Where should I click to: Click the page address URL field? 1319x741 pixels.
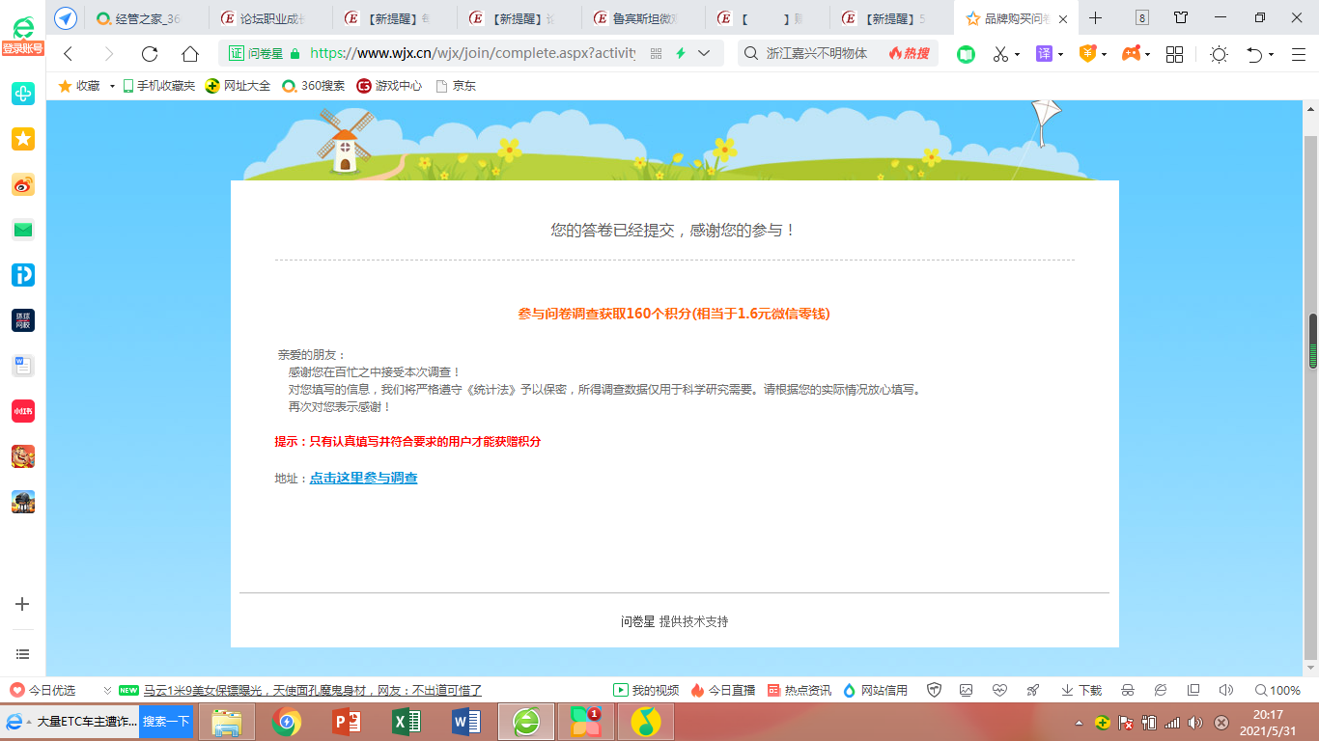473,54
